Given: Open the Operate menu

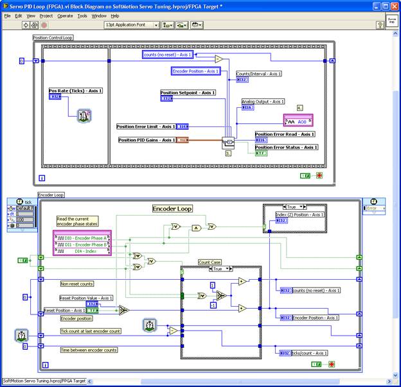Looking at the screenshot, I should click(65, 15).
